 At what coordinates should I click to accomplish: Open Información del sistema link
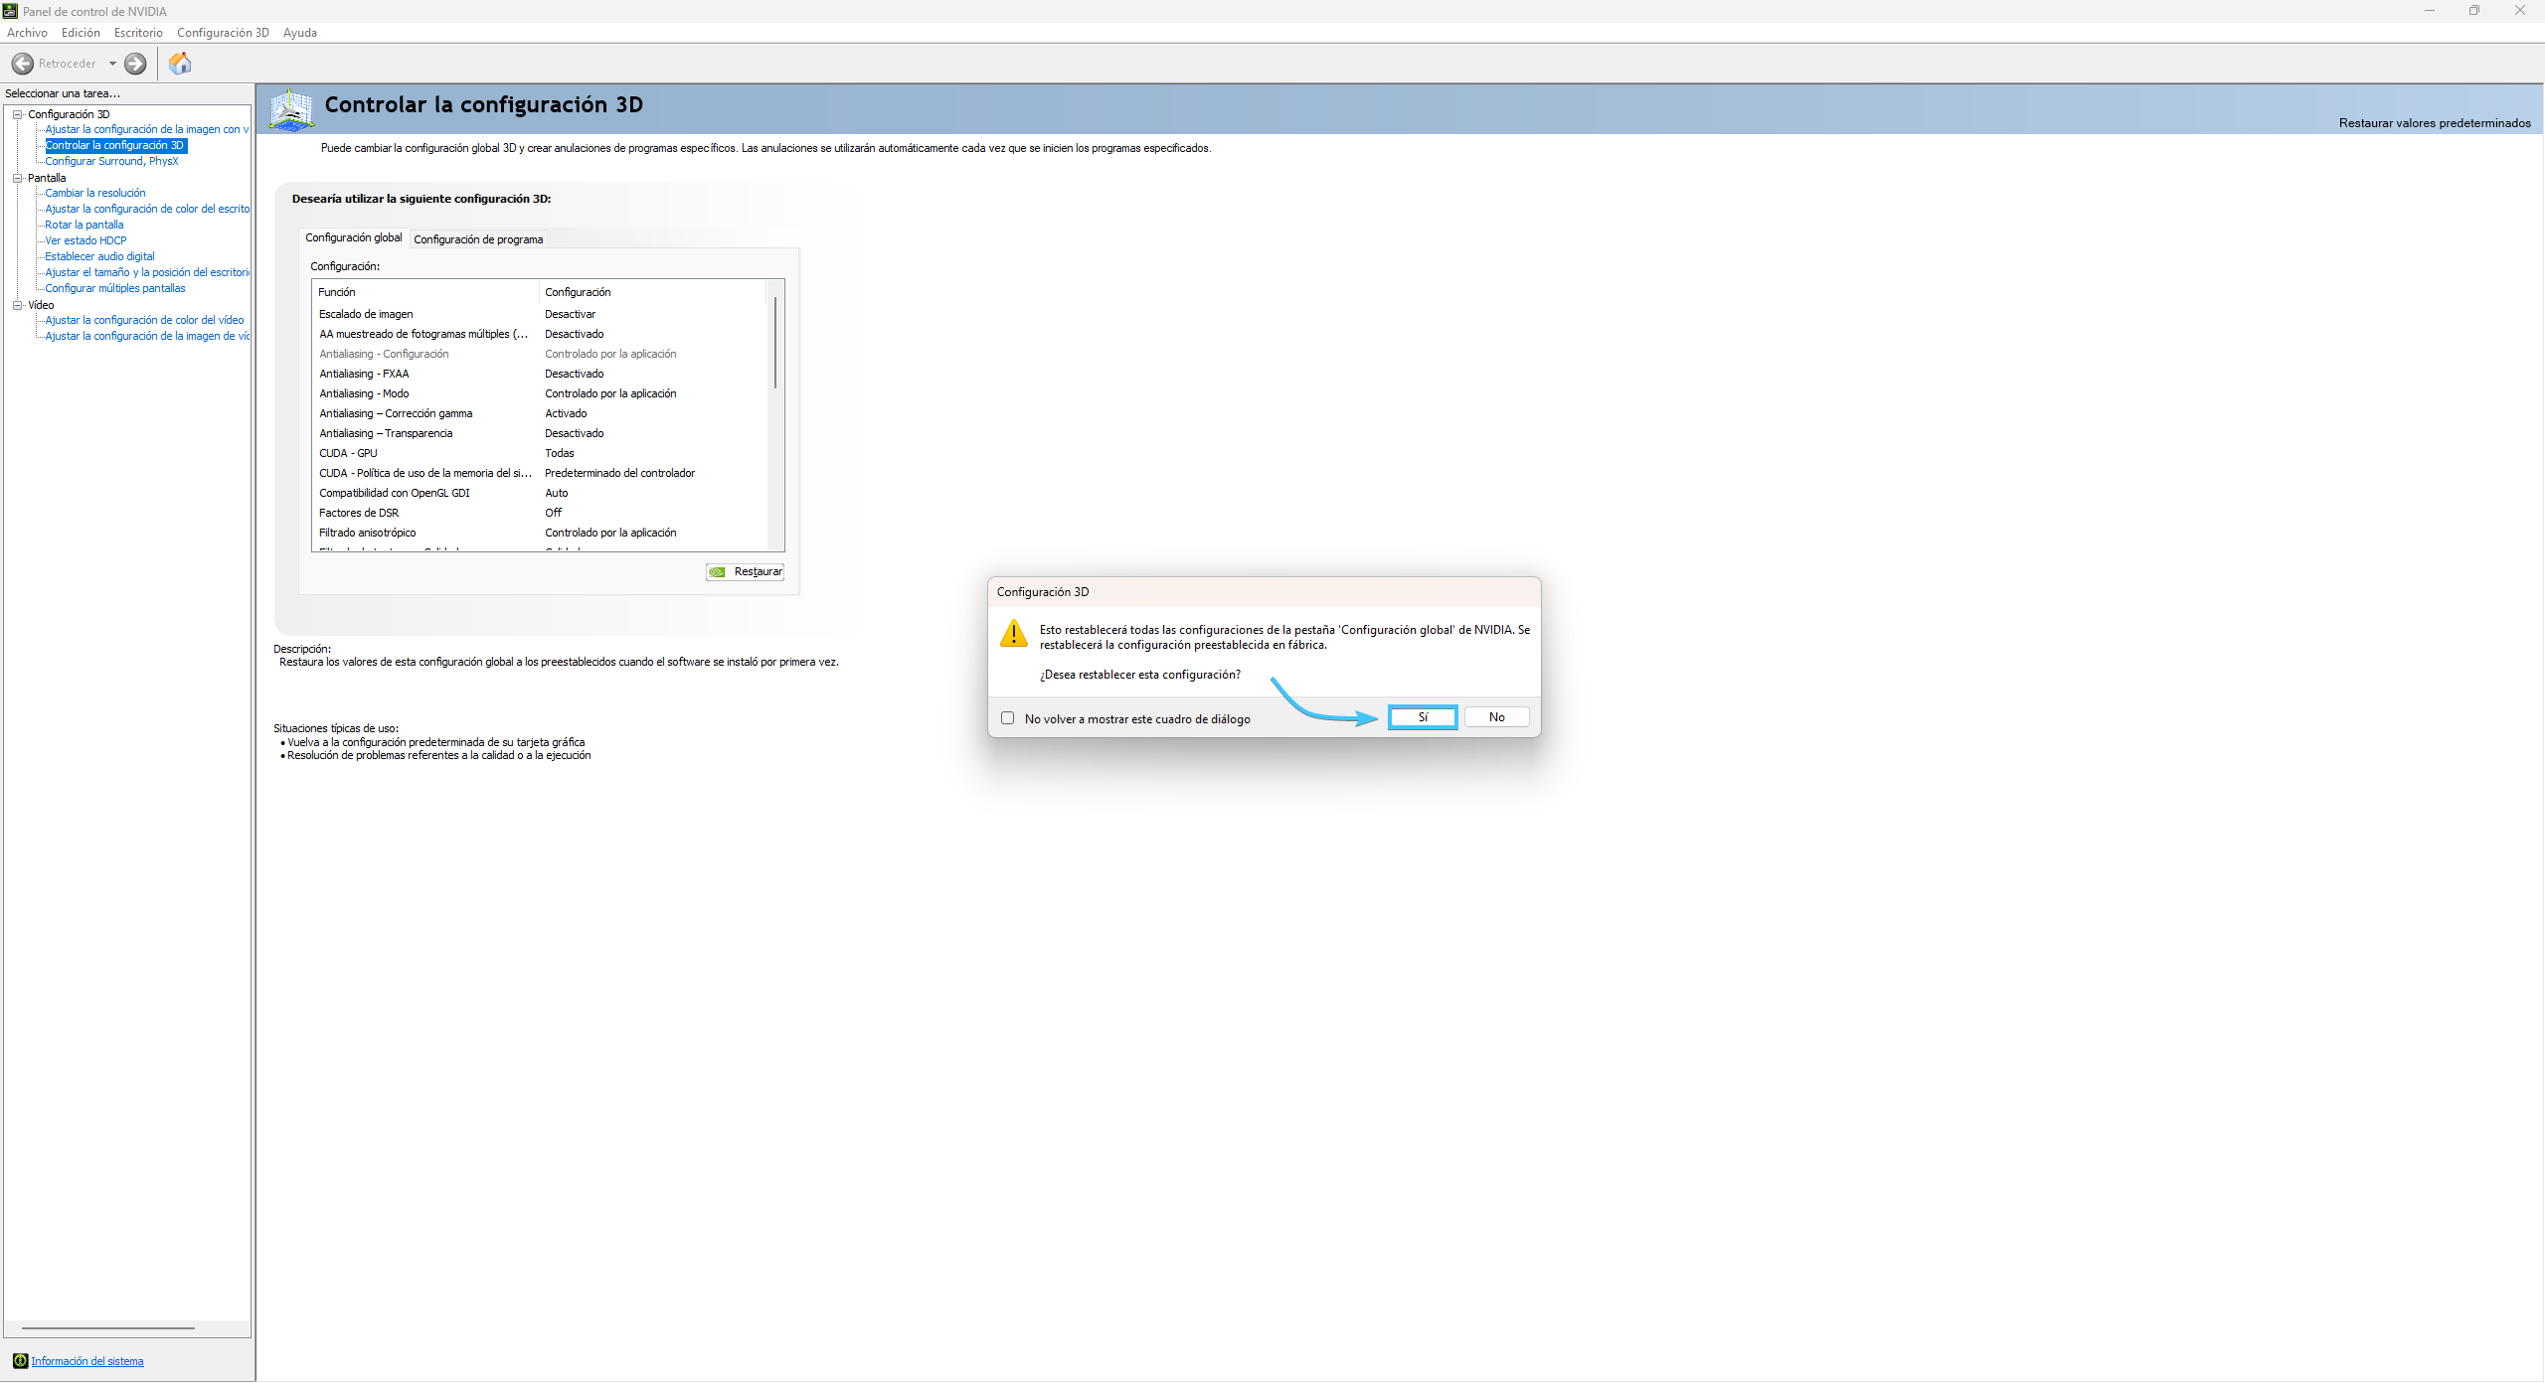click(87, 1361)
